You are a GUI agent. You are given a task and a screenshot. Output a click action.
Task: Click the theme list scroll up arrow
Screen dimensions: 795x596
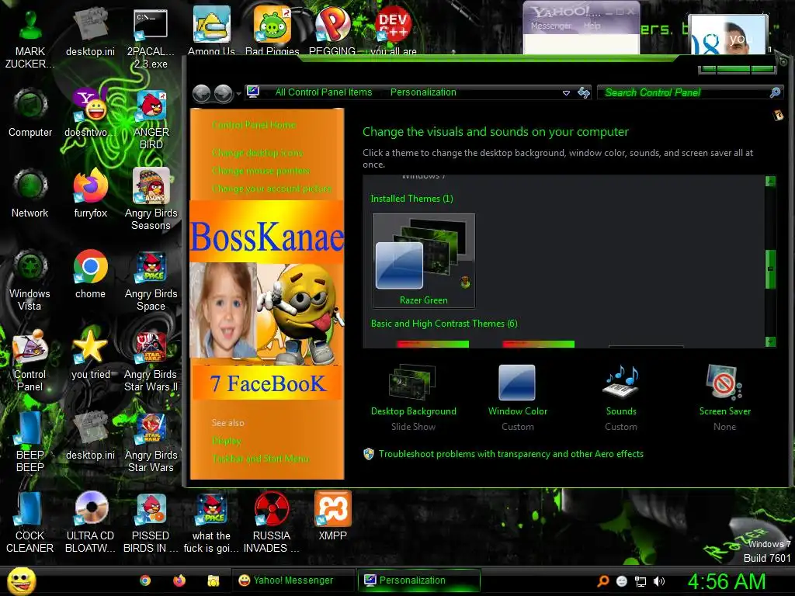point(770,182)
